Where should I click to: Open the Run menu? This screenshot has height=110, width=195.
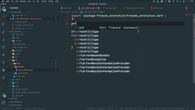click(38, 1)
